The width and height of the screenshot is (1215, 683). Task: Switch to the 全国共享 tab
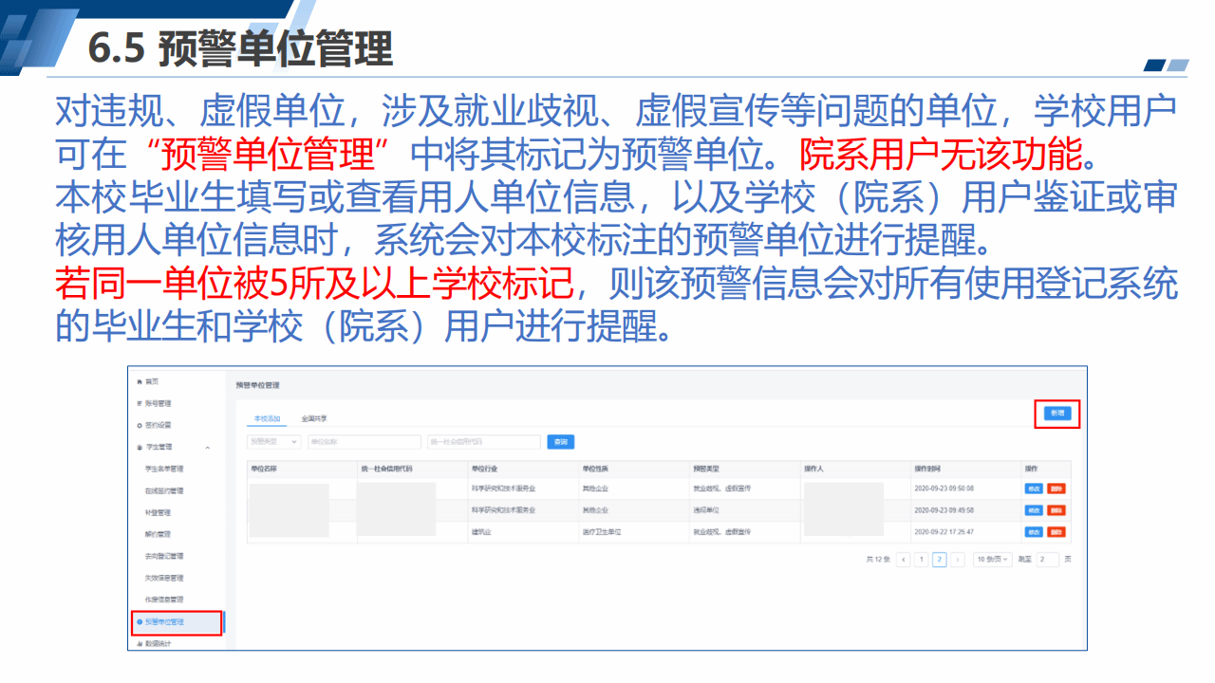(313, 418)
